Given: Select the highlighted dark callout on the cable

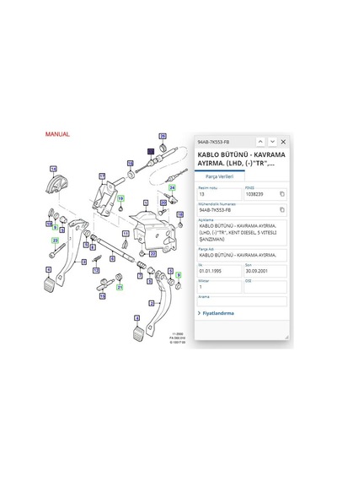Looking at the screenshot, I should tap(151, 152).
